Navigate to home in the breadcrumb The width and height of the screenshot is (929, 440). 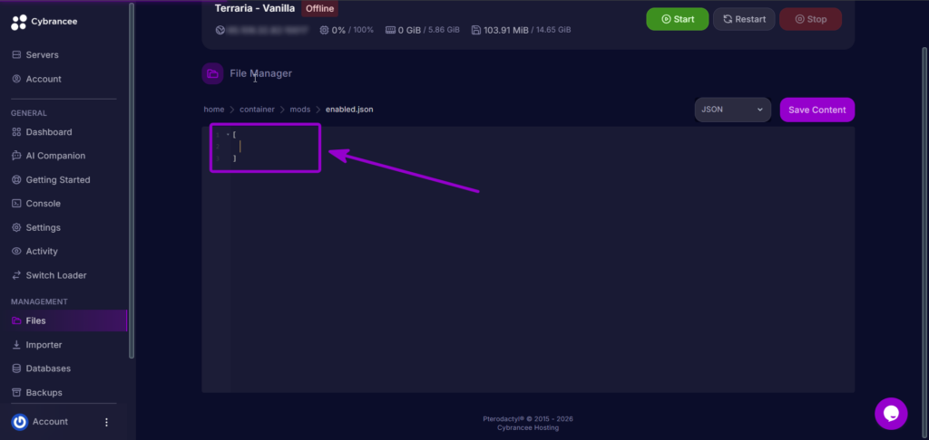(214, 110)
